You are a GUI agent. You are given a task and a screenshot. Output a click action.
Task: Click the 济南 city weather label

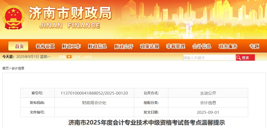point(62,57)
